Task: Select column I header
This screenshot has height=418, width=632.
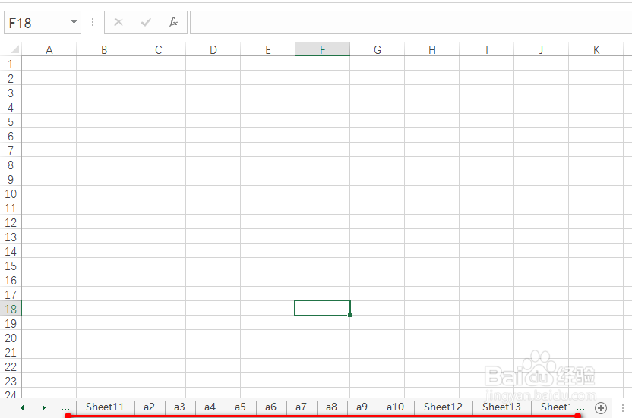Action: click(x=486, y=49)
